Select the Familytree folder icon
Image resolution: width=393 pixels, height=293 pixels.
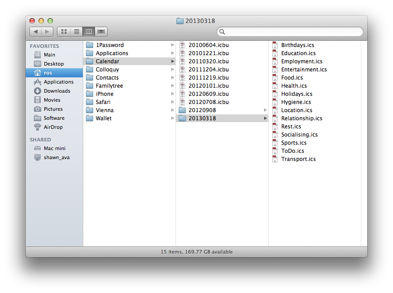pos(90,86)
